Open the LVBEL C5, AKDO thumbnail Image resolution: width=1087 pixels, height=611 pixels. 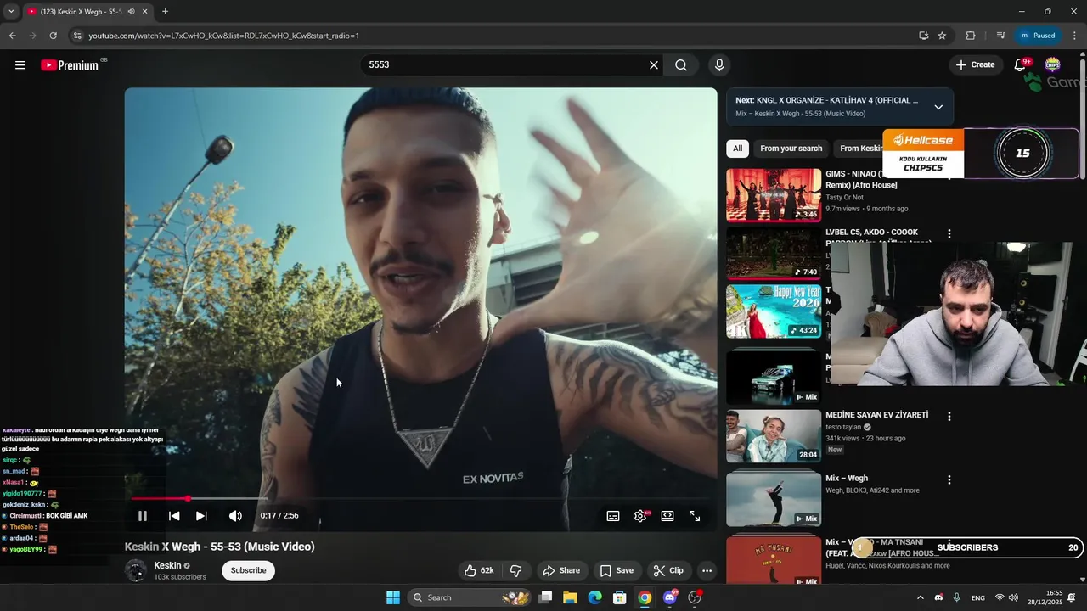774,253
